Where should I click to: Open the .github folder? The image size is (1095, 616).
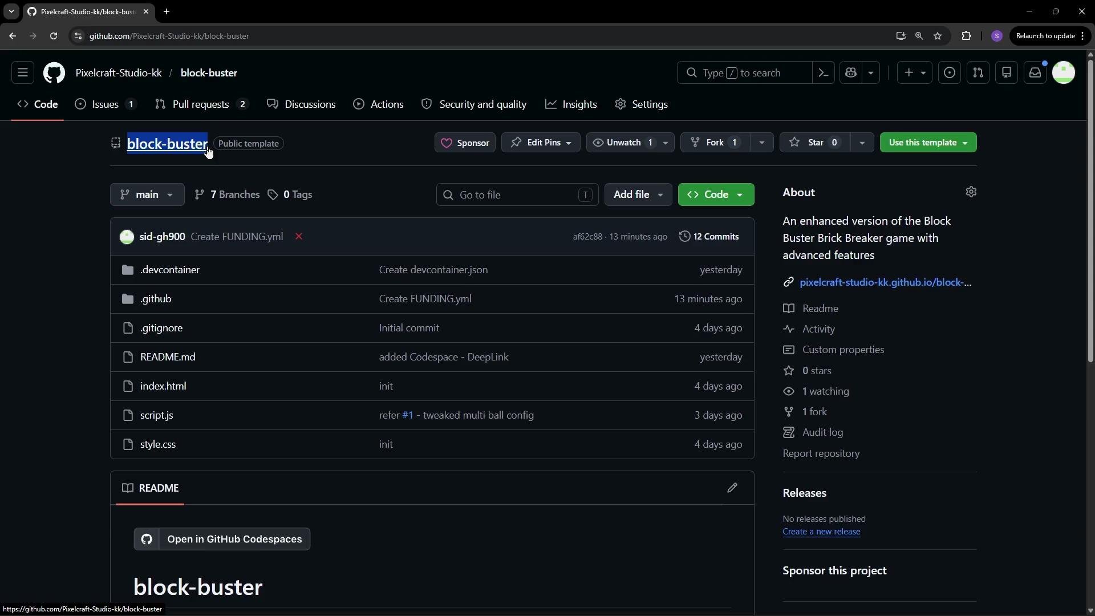156,299
